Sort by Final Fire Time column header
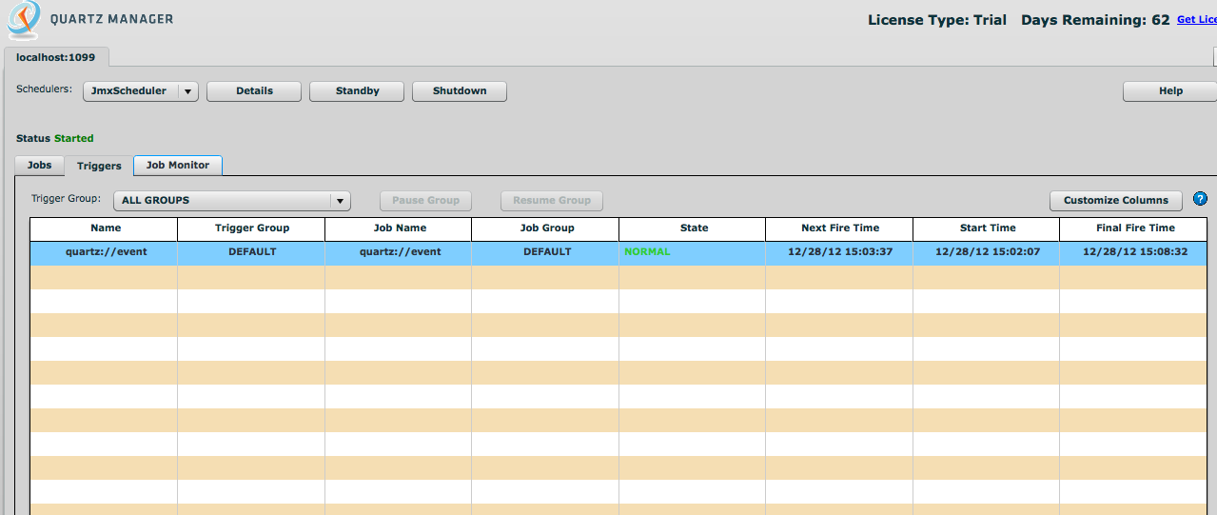 [x=1135, y=228]
